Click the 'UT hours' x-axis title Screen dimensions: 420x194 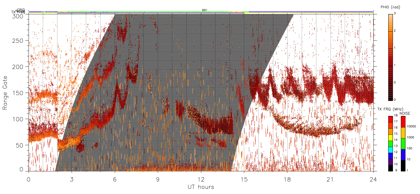pos(201,187)
